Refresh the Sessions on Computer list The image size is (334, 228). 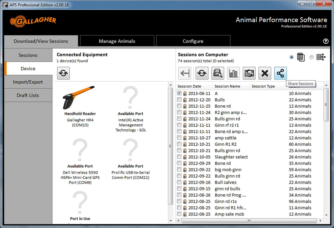coord(202,74)
